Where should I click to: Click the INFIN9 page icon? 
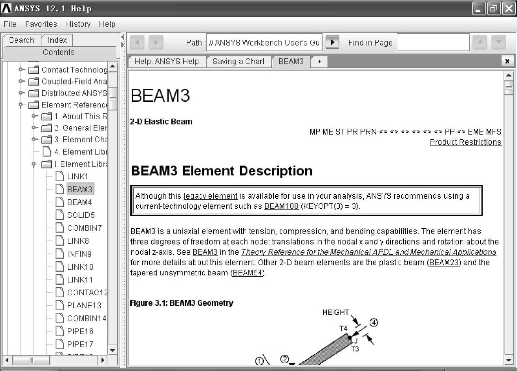(x=60, y=254)
